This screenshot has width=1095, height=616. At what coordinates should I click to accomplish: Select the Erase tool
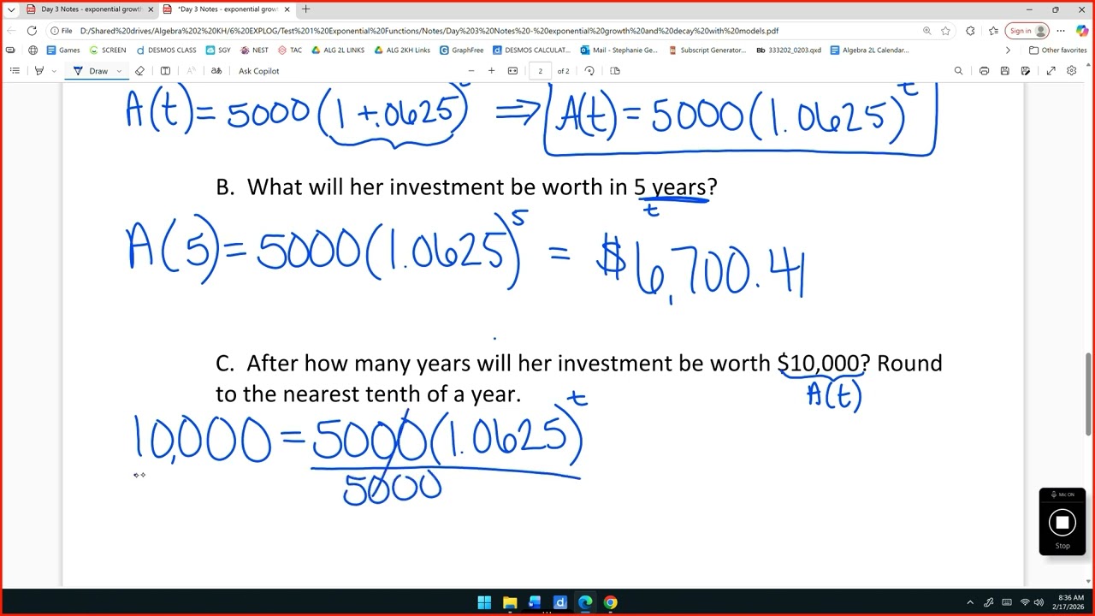140,71
